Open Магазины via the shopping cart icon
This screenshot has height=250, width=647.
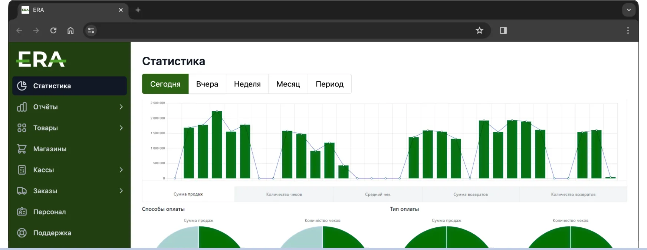(x=22, y=149)
